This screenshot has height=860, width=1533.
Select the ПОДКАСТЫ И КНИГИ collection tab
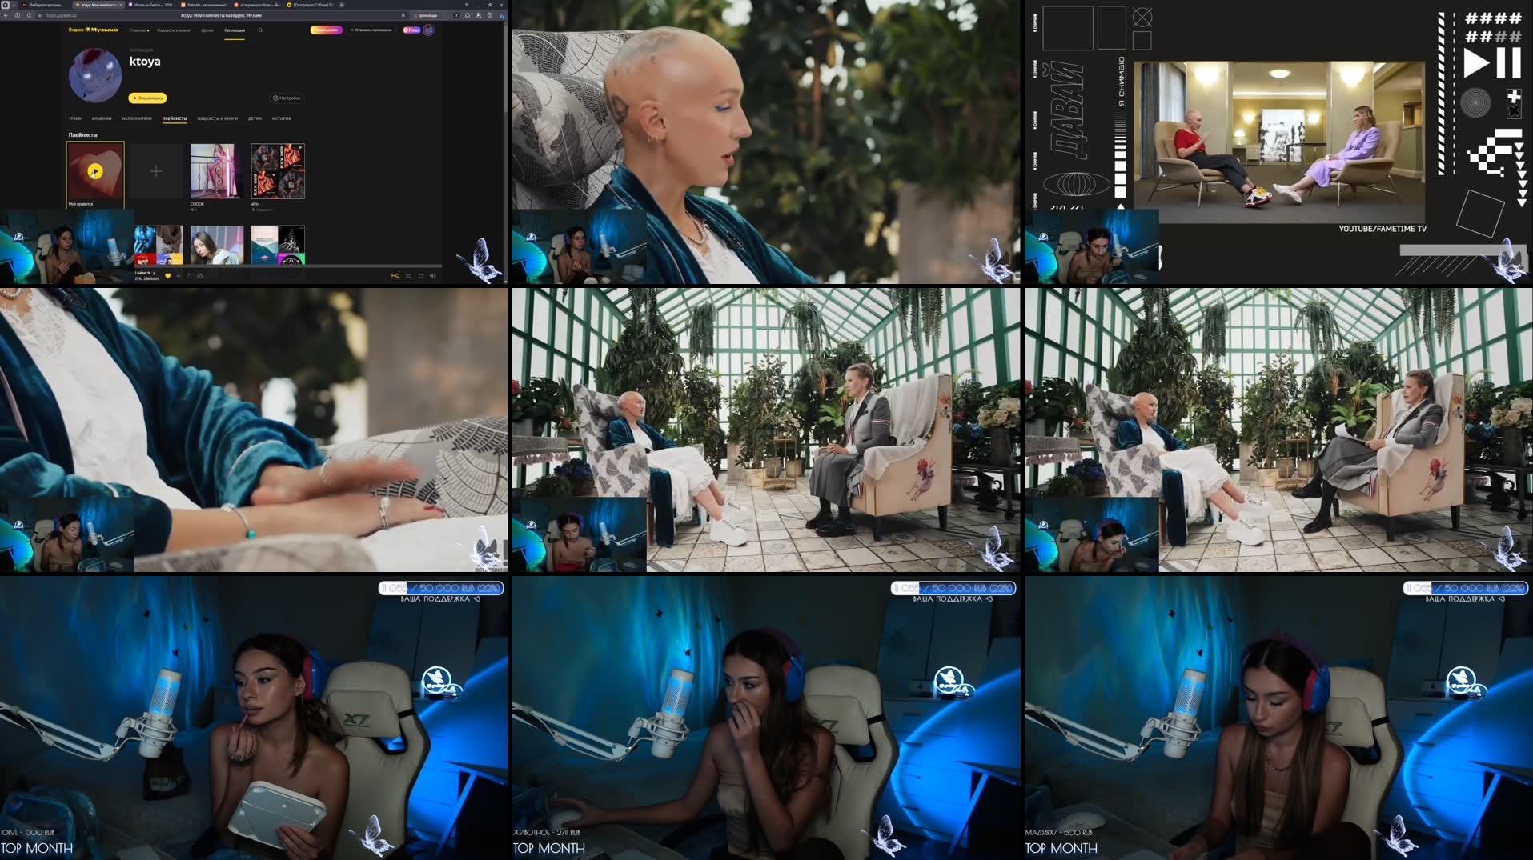pyautogui.click(x=218, y=118)
